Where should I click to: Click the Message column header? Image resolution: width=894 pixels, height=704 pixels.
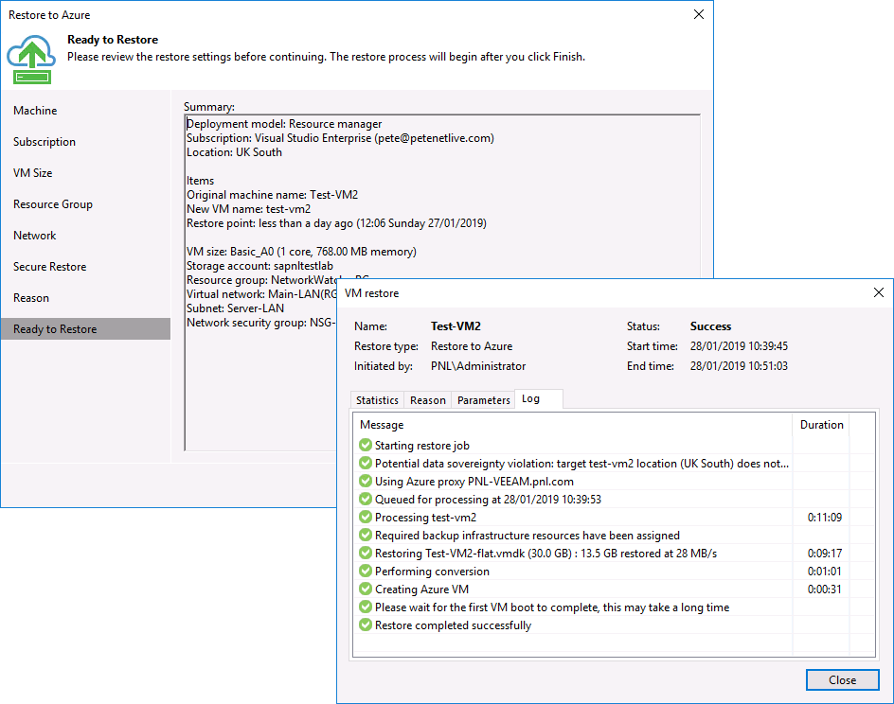[x=572, y=425]
